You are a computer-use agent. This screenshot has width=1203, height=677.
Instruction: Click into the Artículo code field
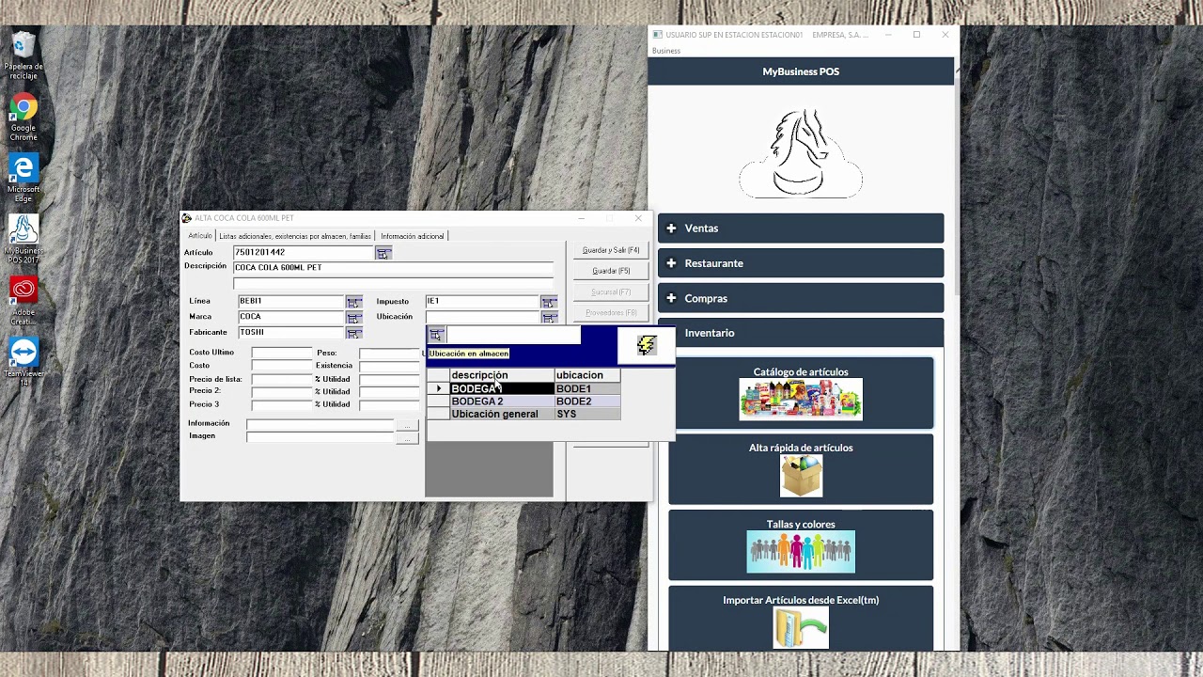[x=304, y=253]
